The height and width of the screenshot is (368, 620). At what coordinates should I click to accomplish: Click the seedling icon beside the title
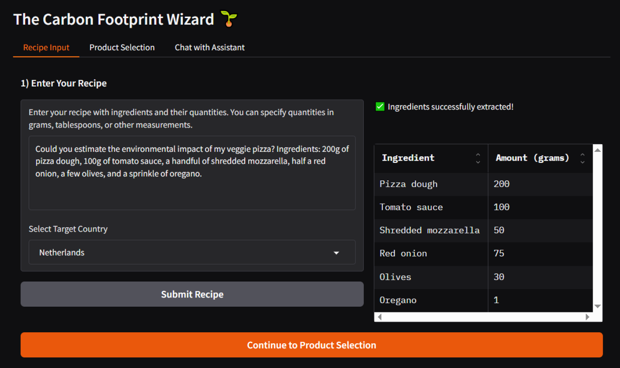228,19
